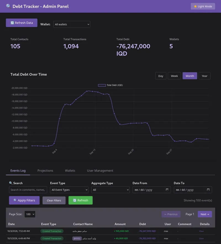Click the Event Type column header

point(49,224)
